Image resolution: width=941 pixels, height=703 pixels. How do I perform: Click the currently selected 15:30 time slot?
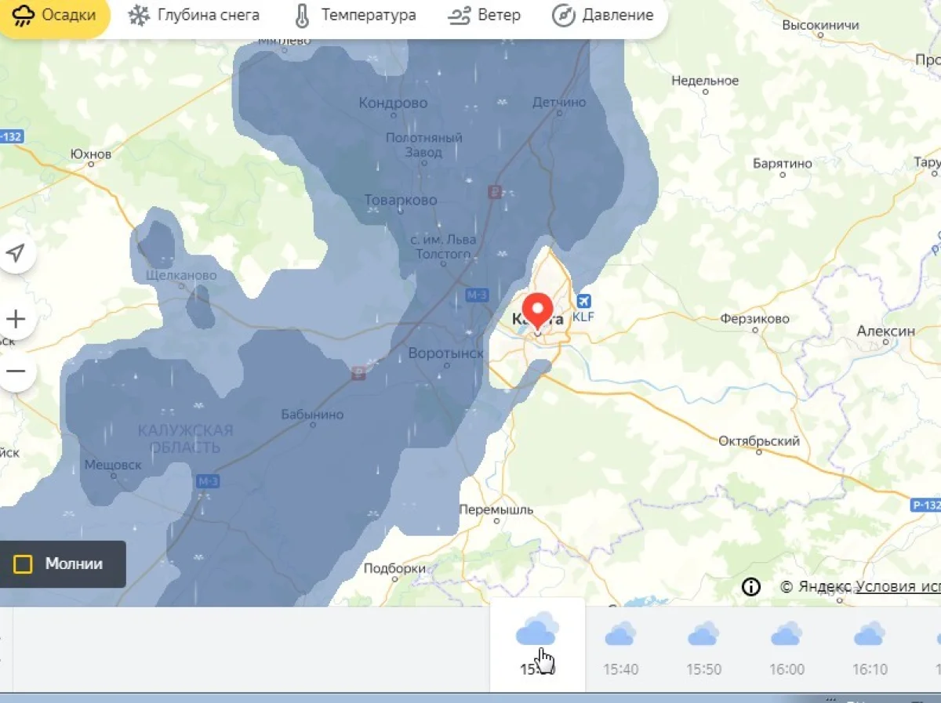point(537,647)
